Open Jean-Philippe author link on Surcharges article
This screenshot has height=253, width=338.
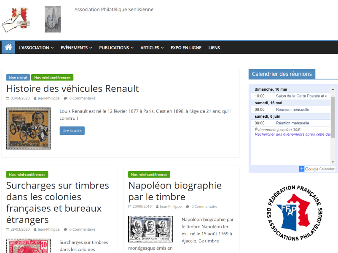(x=48, y=229)
